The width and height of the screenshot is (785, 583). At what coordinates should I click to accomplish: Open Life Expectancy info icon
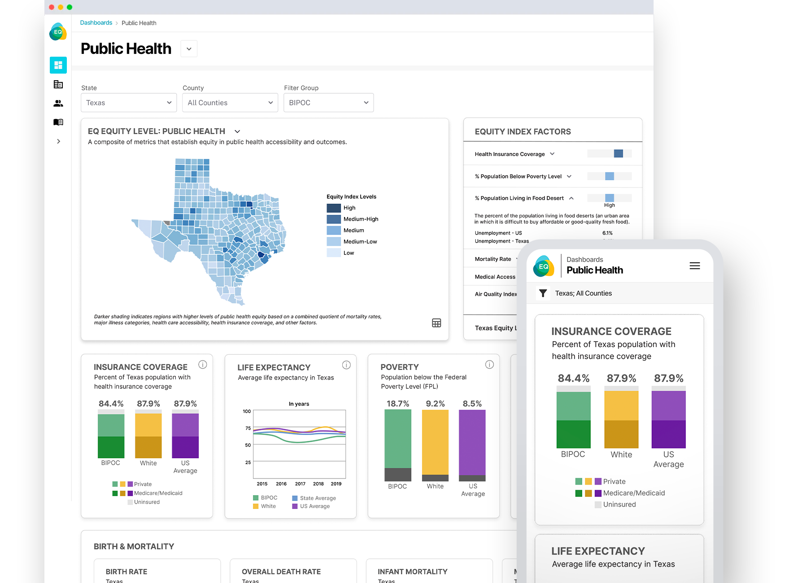(x=346, y=365)
